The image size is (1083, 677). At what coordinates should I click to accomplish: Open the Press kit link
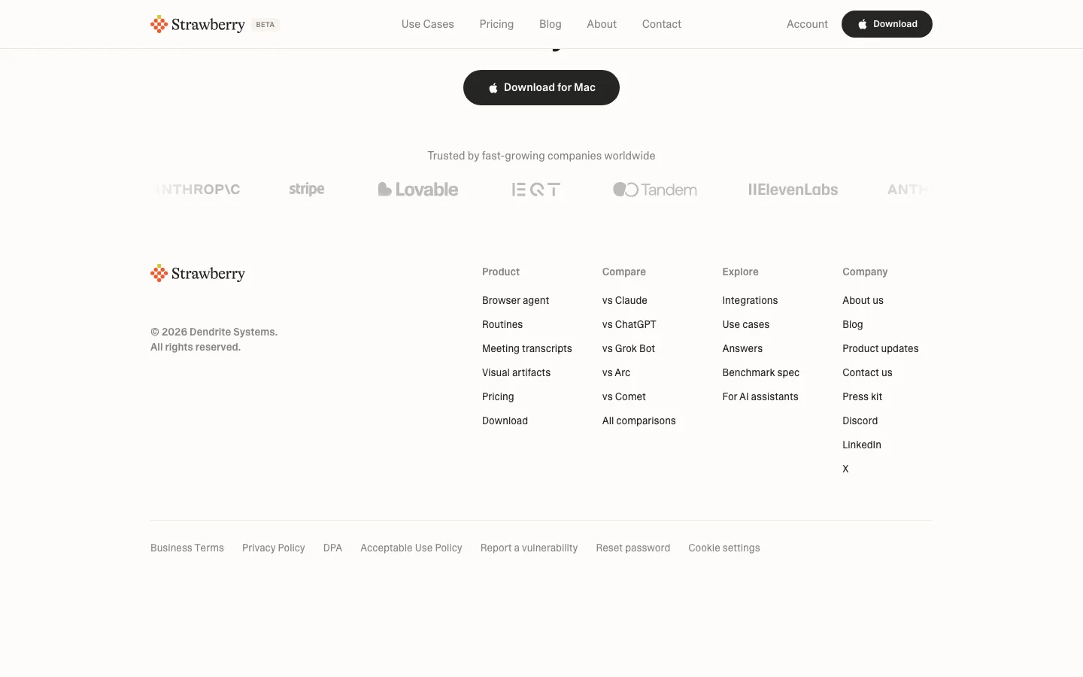click(863, 396)
